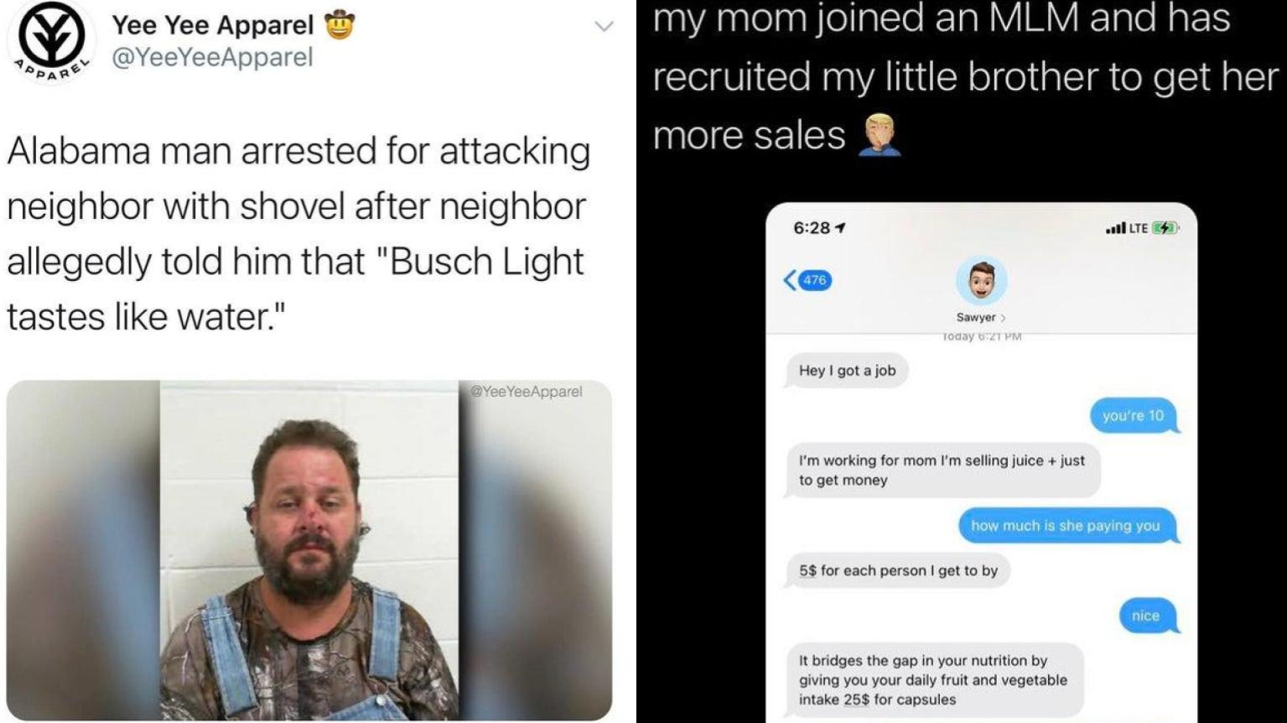
Task: Click the Yee Yee Apparel logo avatar
Action: click(x=51, y=39)
